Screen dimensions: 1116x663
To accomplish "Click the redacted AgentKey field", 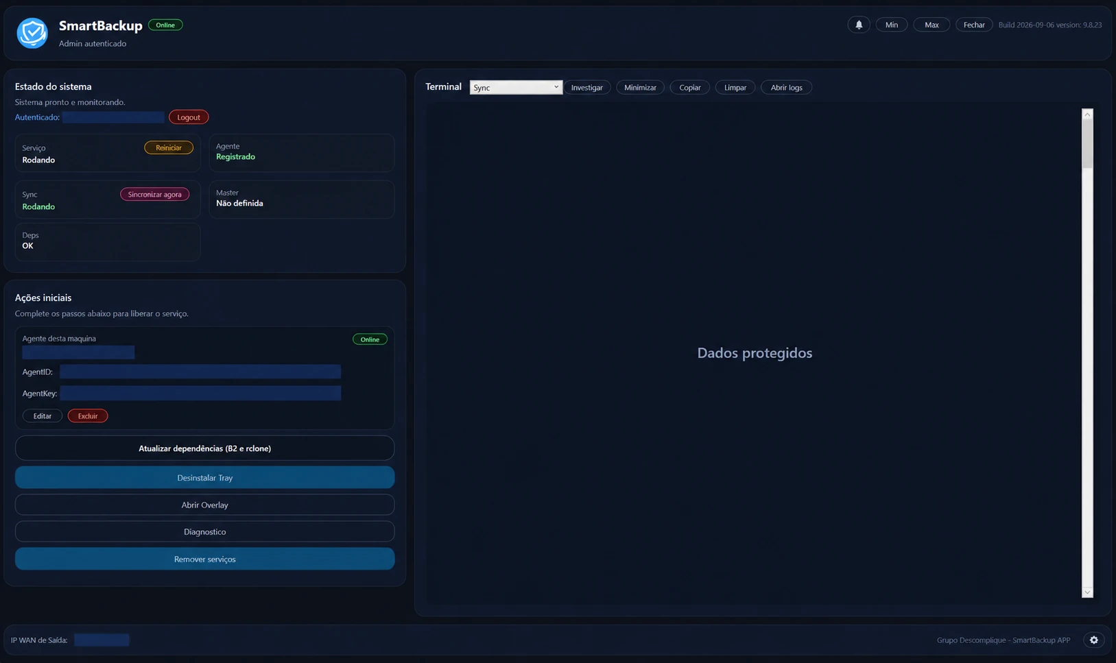I will tap(200, 393).
